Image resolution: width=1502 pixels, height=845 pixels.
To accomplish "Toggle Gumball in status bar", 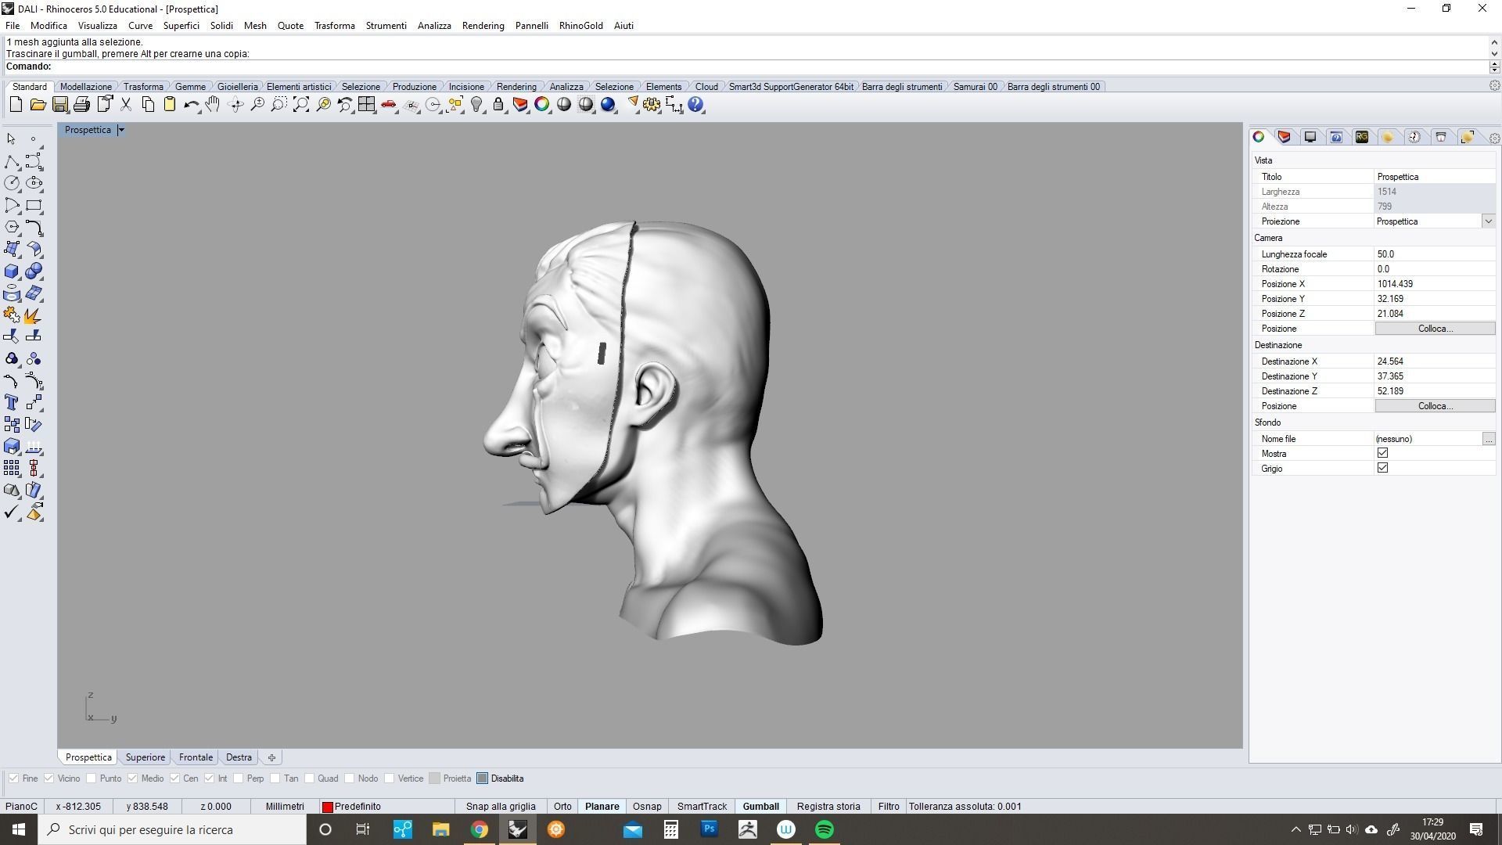I will (760, 807).
